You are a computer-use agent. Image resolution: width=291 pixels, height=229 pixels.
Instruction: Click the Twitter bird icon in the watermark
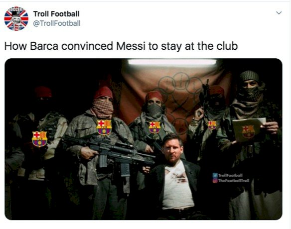pyautogui.click(x=215, y=175)
